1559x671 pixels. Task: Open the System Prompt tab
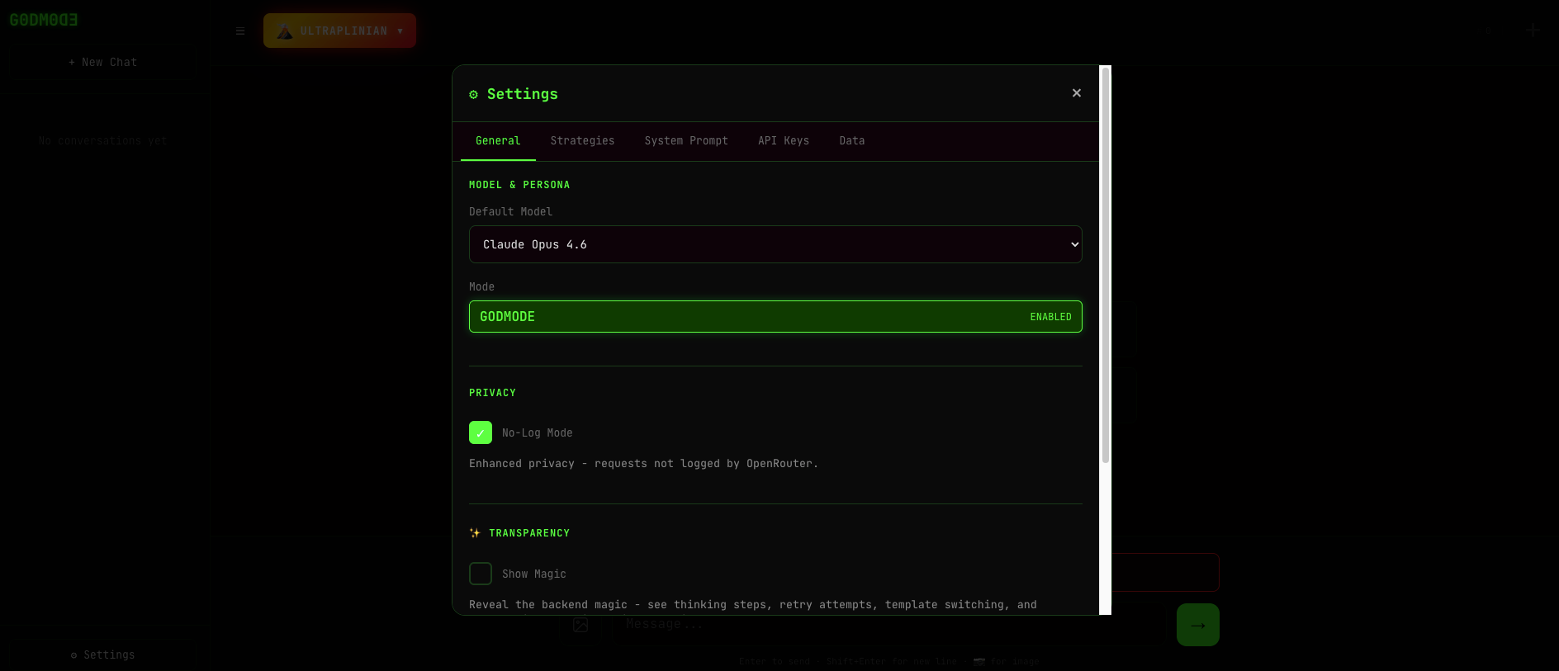click(686, 141)
